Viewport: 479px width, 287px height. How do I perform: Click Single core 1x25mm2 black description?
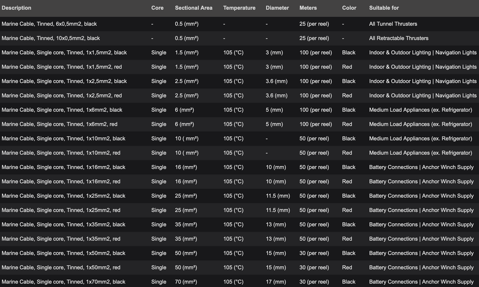63,196
